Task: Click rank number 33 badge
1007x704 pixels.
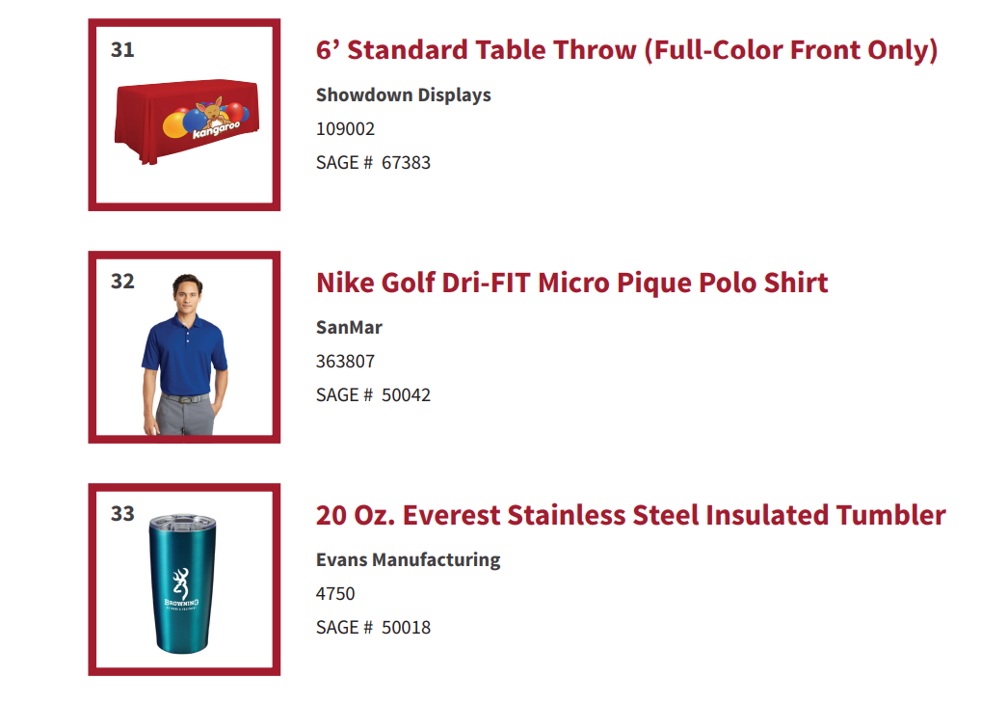Action: 122,514
